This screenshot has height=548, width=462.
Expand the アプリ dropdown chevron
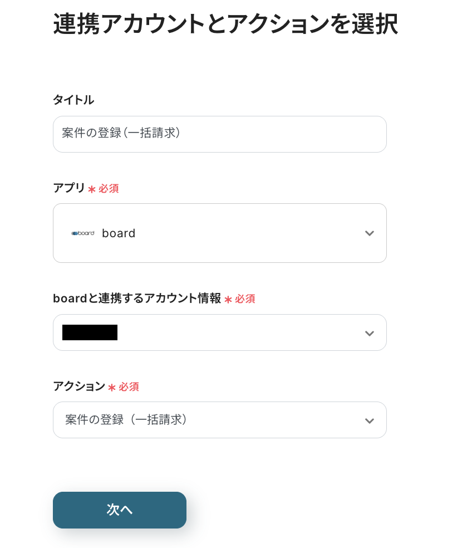pos(369,233)
